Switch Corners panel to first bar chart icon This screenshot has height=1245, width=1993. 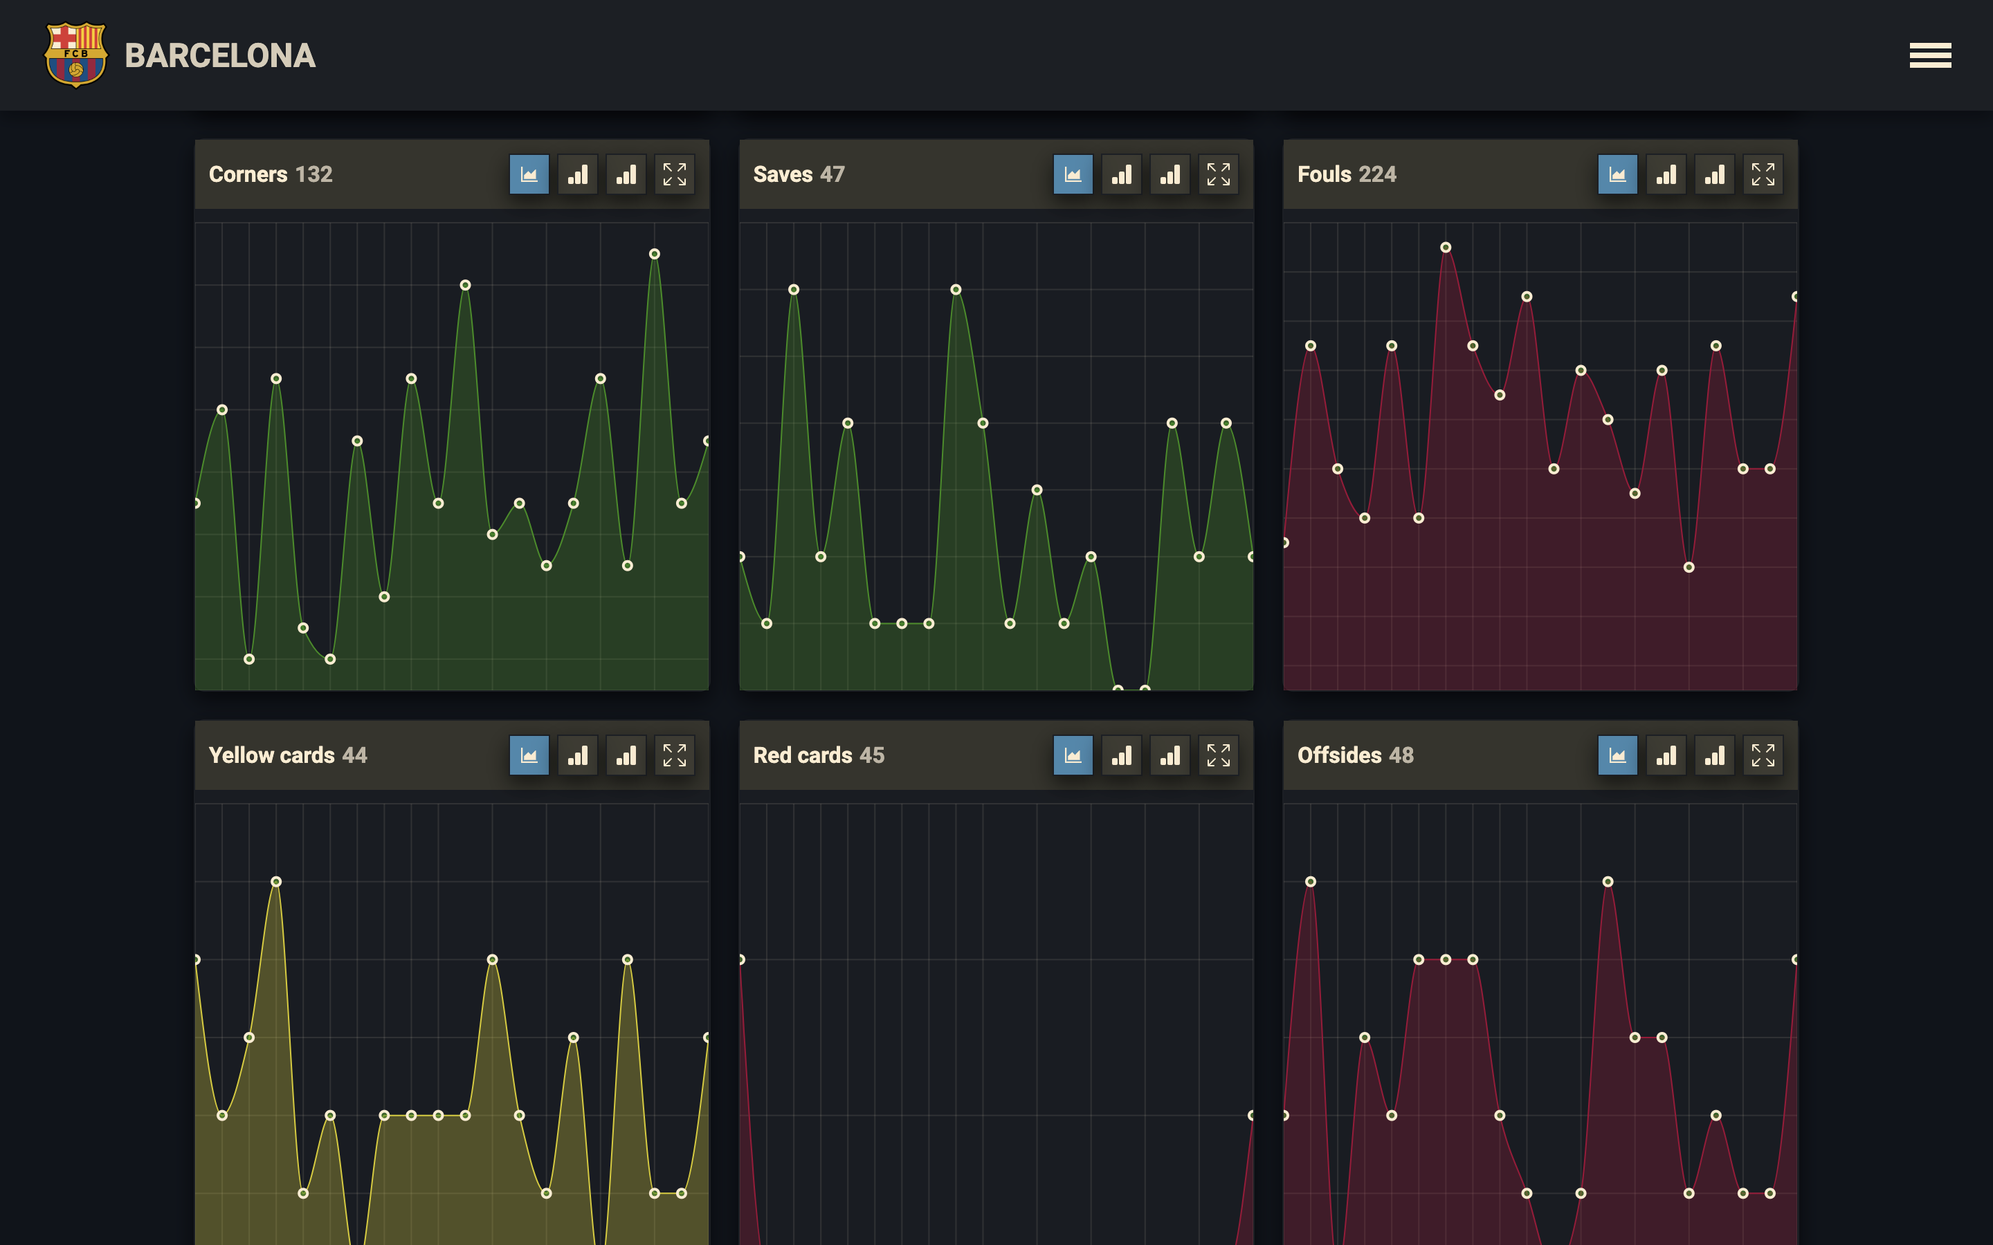[577, 174]
